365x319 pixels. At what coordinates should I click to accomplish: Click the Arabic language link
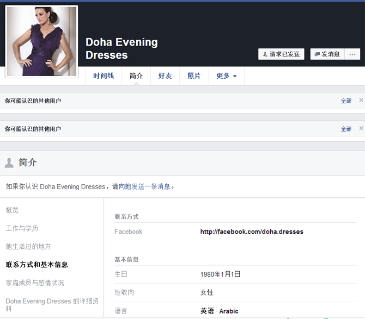click(229, 311)
